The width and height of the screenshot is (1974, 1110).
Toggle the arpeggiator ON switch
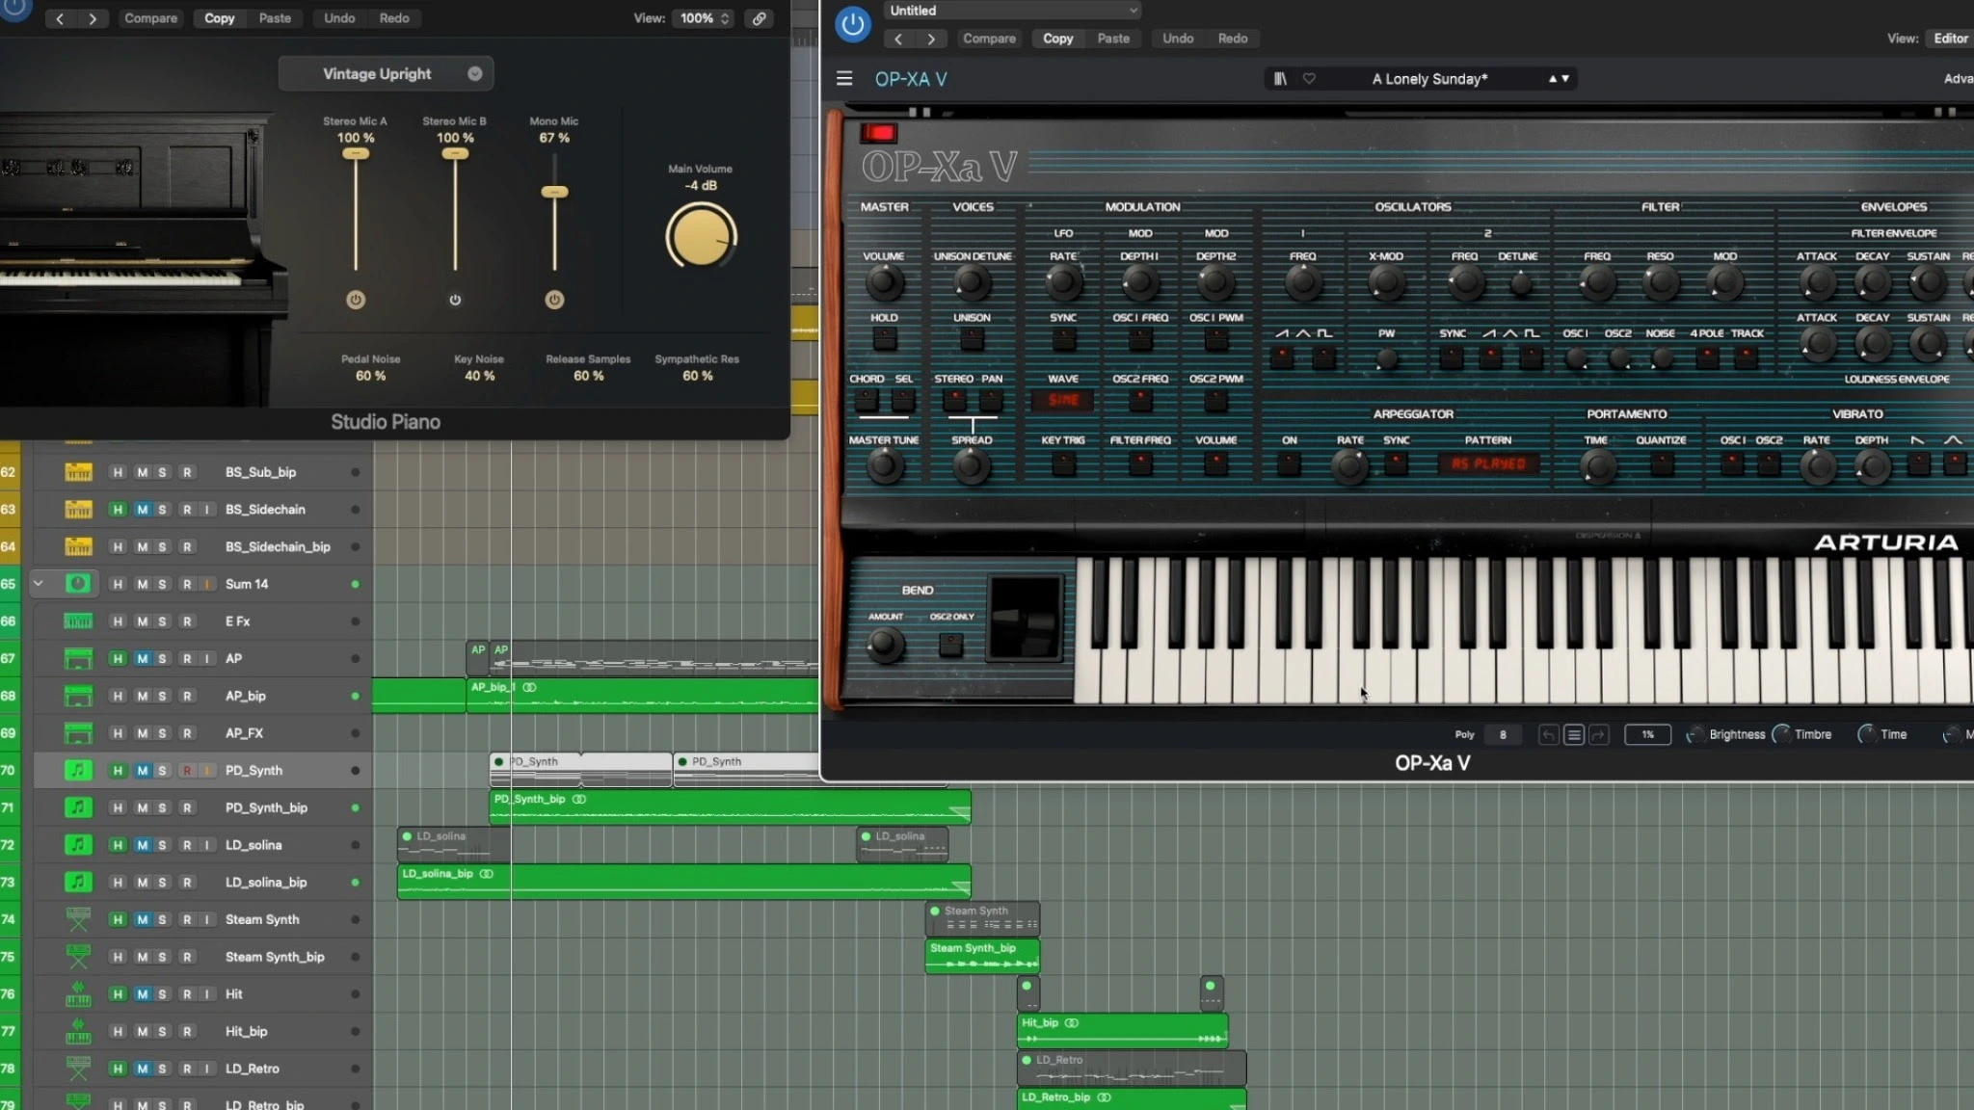pos(1289,464)
